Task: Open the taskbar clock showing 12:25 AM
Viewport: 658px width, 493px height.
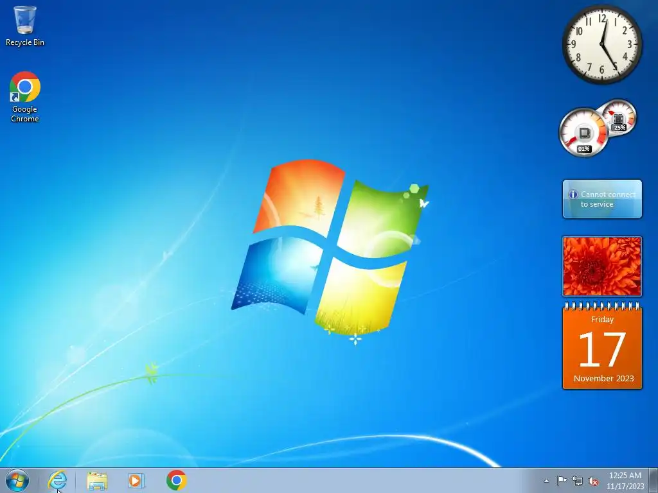Action: point(625,476)
